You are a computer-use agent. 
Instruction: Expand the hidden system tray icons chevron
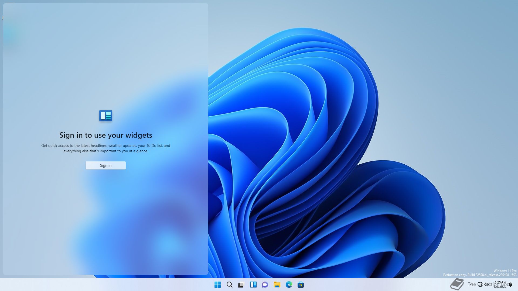(471, 284)
